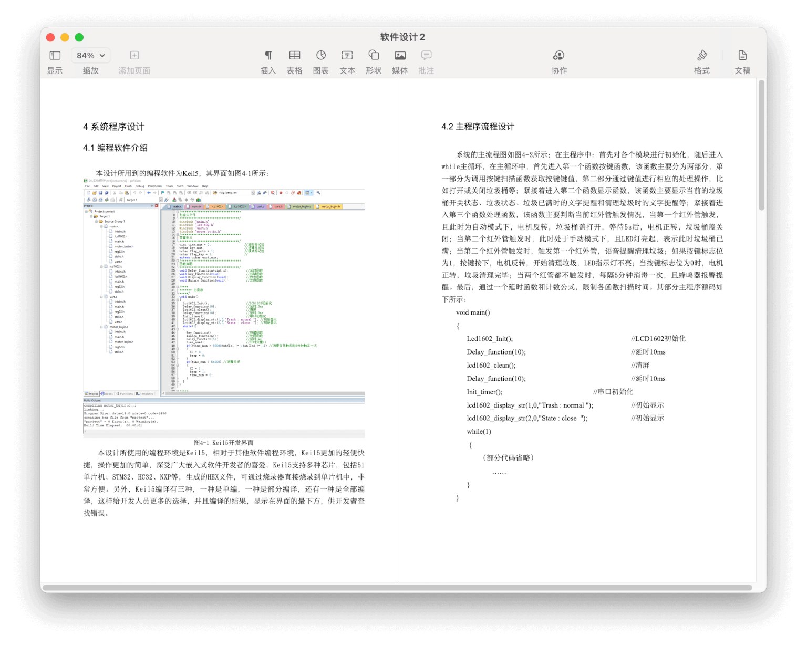
Task: Show the 格式 format inspector
Action: click(702, 55)
